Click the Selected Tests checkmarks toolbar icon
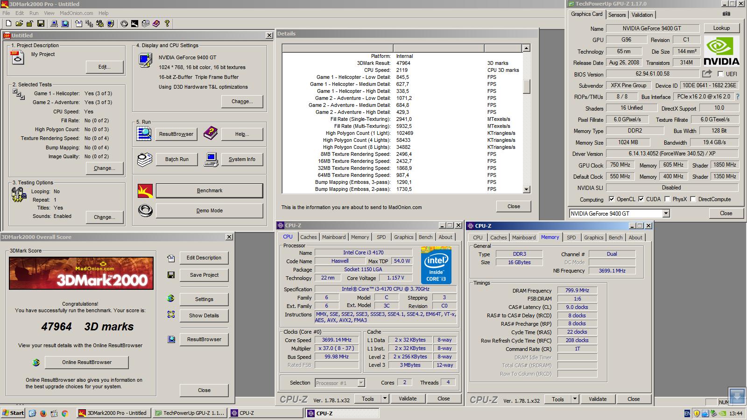Image resolution: width=747 pixels, height=420 pixels. tap(89, 23)
